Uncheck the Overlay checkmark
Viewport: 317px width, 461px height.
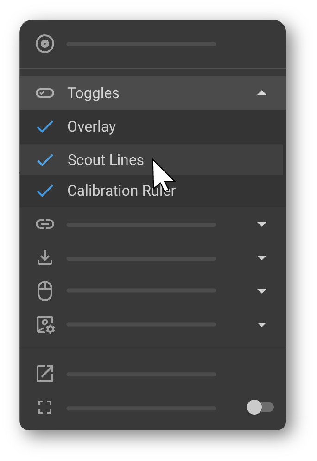click(x=45, y=126)
